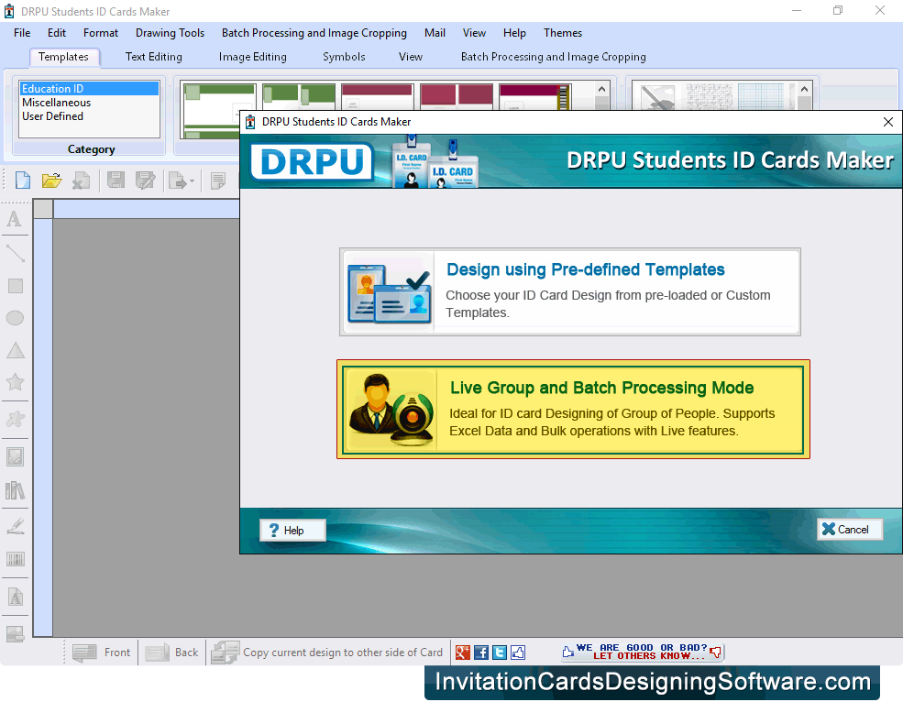The image size is (903, 702).
Task: Click the text page icon beside Export
Action: pyautogui.click(x=218, y=181)
